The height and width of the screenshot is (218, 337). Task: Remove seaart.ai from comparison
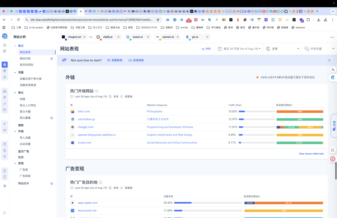[x=148, y=37]
